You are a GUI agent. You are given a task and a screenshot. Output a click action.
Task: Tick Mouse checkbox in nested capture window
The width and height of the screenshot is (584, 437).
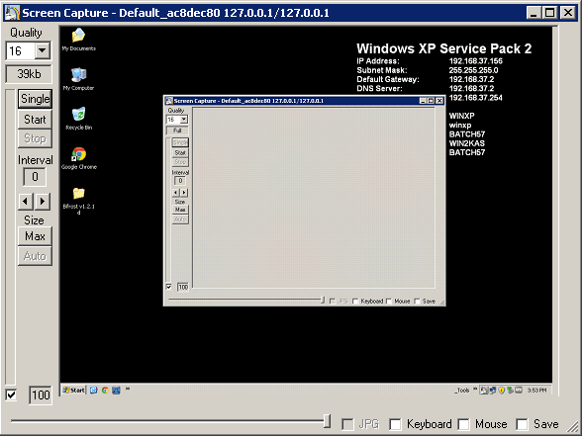click(x=389, y=302)
